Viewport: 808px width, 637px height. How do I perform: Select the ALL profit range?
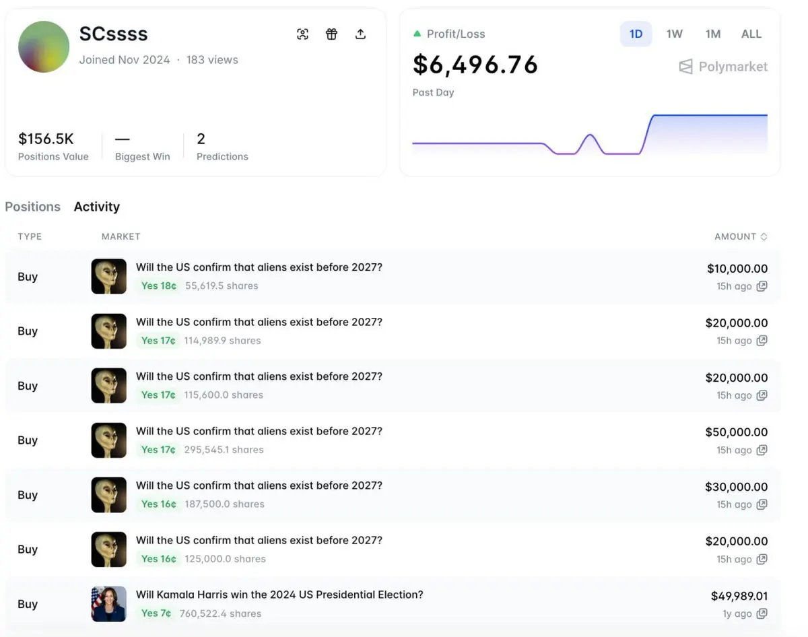tap(751, 34)
